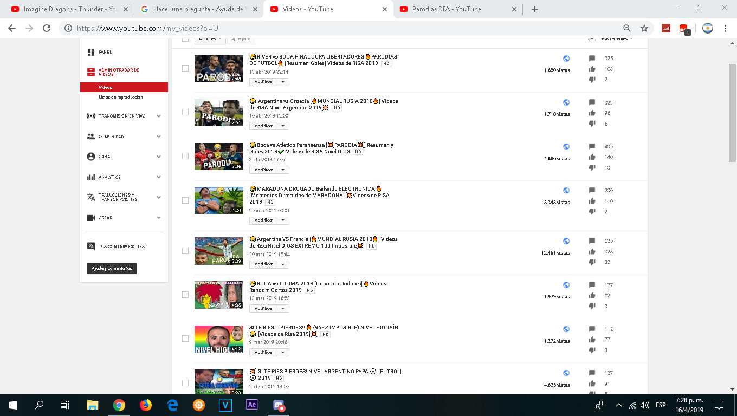
Task: Reload the page with browser refresh icon
Action: pos(47,28)
